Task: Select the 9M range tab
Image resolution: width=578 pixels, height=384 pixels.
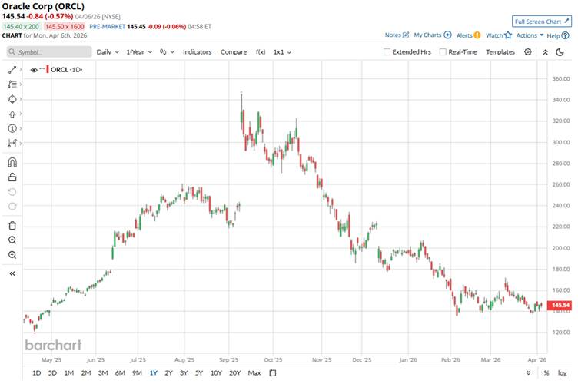Action: [x=137, y=373]
